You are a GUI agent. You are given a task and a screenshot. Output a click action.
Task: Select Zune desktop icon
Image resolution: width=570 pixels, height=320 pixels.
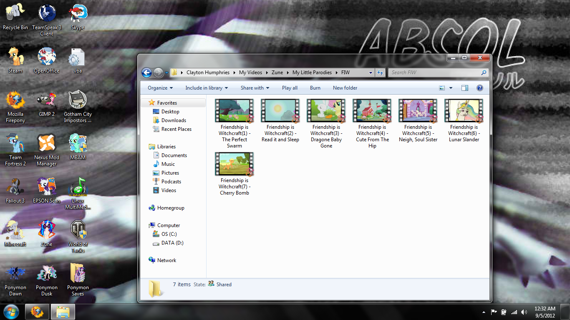47,234
